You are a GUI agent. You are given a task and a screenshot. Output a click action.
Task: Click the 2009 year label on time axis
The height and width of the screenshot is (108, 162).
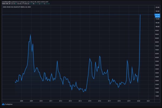[x=31, y=101]
